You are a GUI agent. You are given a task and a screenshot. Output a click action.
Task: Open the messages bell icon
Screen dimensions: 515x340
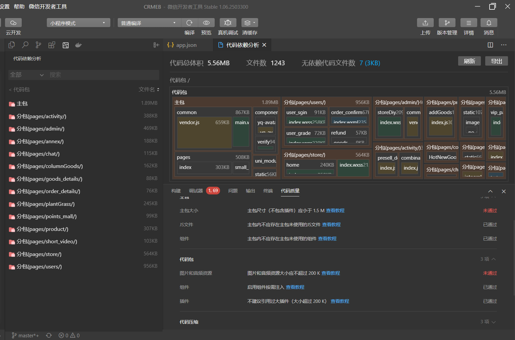click(x=489, y=22)
